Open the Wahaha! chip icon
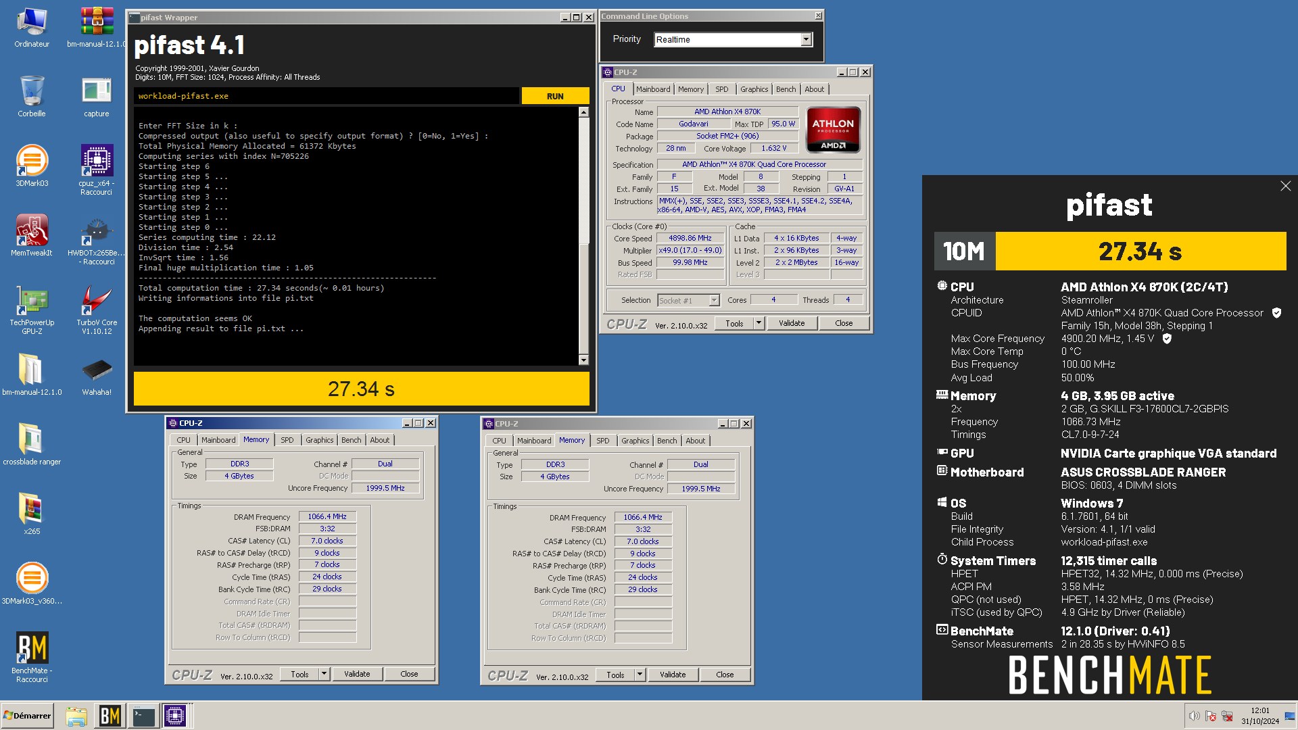 tap(97, 374)
